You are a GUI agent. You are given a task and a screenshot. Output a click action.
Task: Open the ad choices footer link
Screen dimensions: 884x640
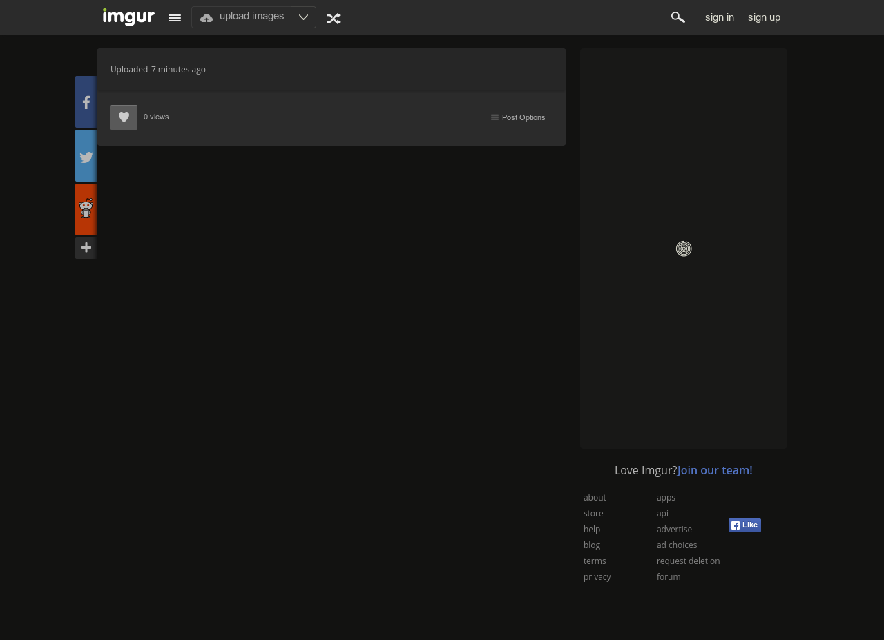pyautogui.click(x=677, y=545)
